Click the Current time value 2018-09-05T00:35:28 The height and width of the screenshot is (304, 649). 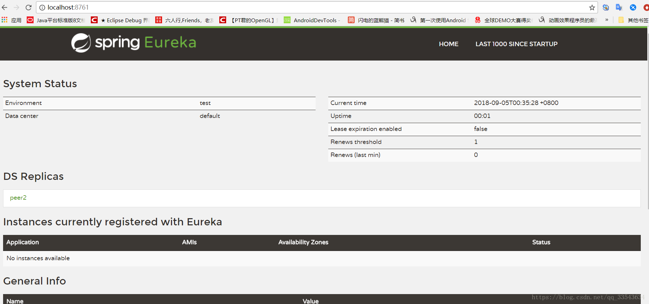click(516, 103)
